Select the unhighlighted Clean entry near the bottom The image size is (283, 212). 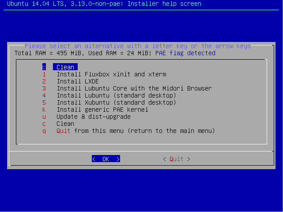[x=65, y=124]
